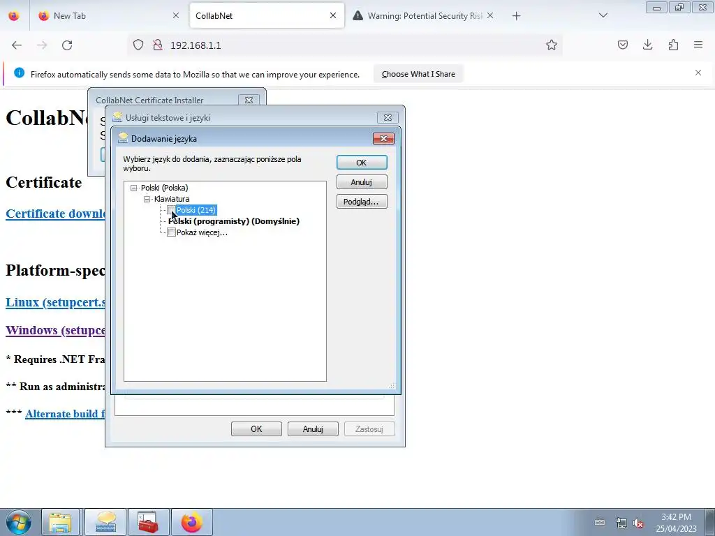This screenshot has height=536, width=715.
Task: Open Firefox View pinned icon
Action: pyautogui.click(x=14, y=16)
